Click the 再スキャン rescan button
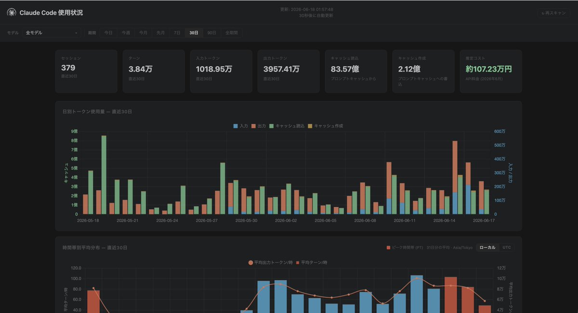This screenshot has width=578, height=313. 554,13
